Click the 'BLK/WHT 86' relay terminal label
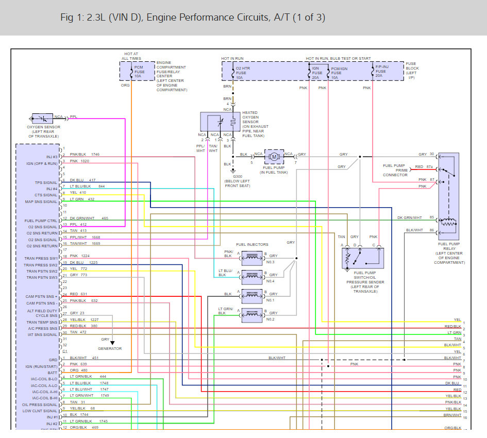The height and width of the screenshot is (438, 487). 420,230
